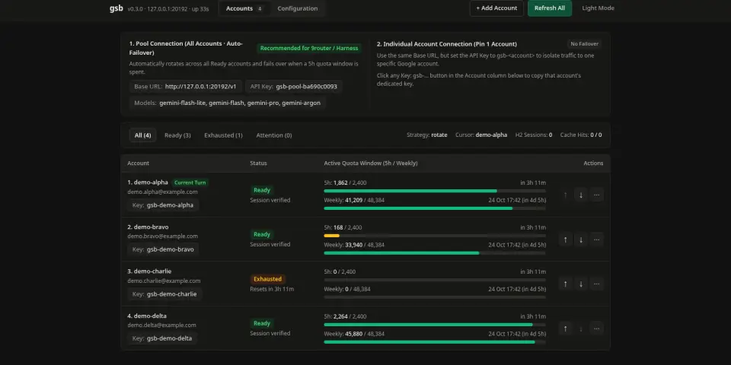
Task: Click the Models list chip
Action: click(x=228, y=103)
